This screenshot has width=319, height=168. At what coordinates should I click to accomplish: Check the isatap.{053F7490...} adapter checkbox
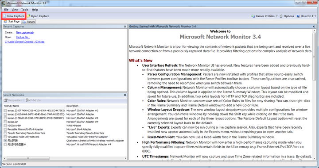(5, 111)
